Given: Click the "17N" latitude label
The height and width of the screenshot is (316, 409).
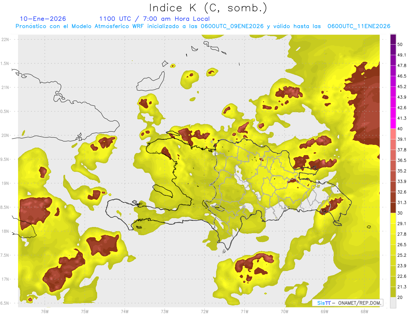Looking at the screenshot, I should (5, 279).
